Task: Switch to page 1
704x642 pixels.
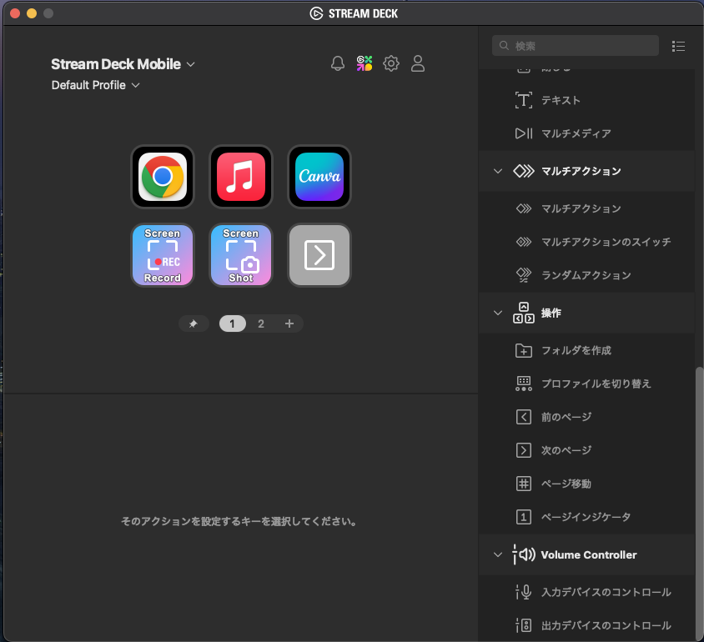Action: (232, 324)
